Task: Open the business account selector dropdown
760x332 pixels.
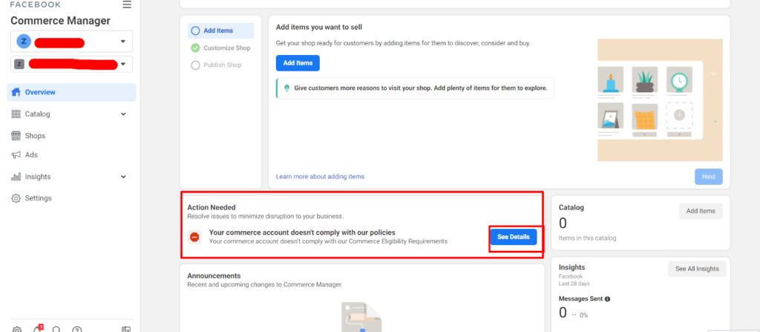Action: click(72, 42)
